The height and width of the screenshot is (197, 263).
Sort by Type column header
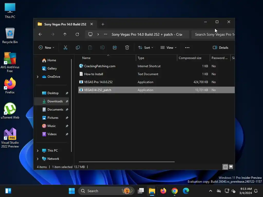pos(156,58)
